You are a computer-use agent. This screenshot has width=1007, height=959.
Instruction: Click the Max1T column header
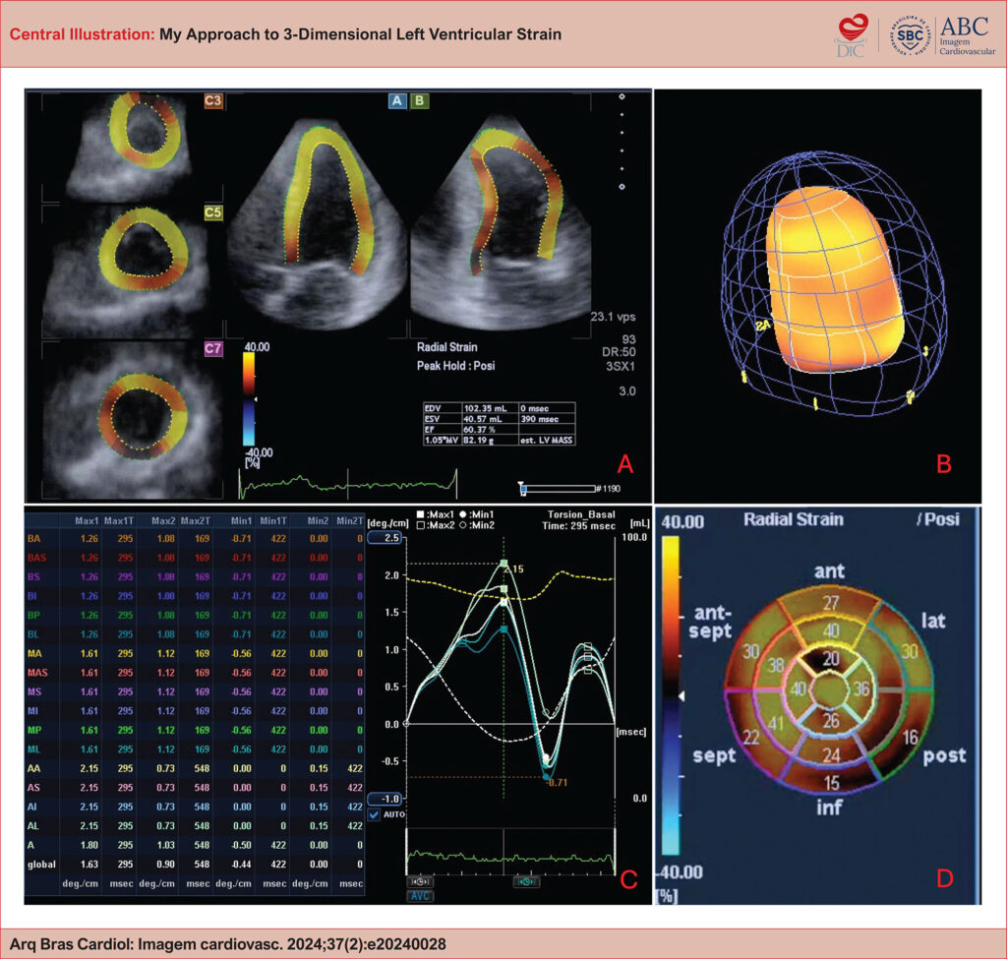pos(119,521)
